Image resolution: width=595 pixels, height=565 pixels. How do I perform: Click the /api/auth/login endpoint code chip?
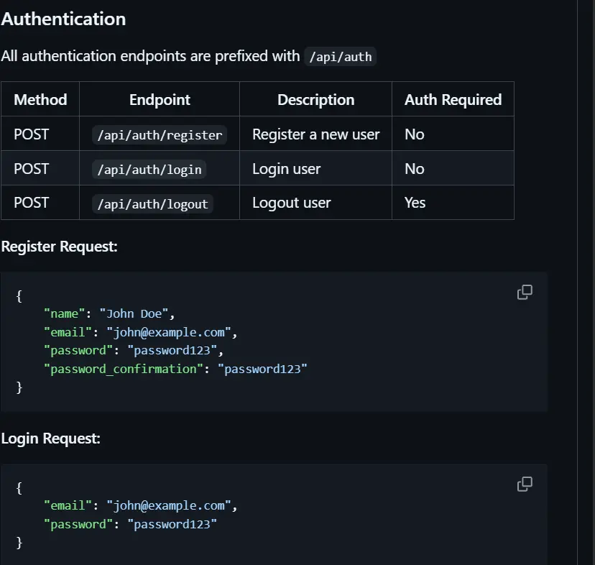coord(149,168)
